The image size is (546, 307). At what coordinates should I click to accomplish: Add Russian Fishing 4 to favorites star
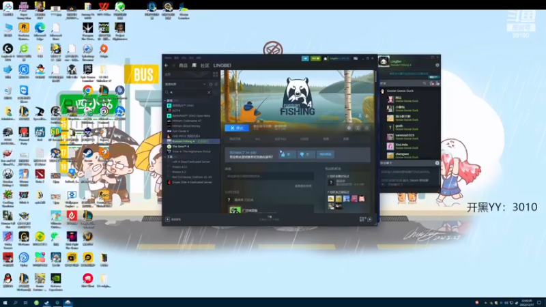point(367,128)
